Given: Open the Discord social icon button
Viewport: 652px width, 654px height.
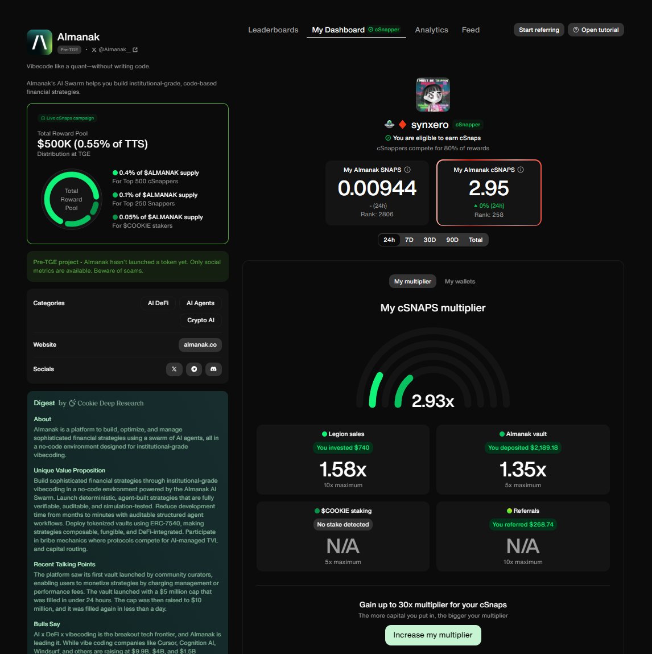Looking at the screenshot, I should pyautogui.click(x=213, y=369).
